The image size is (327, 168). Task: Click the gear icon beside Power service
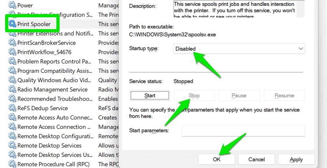[x=13, y=5]
